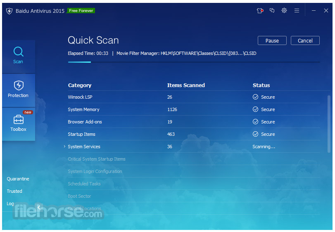Click the Secure checkmark for System Memory
Image resolution: width=335 pixels, height=232 pixels.
(255, 109)
